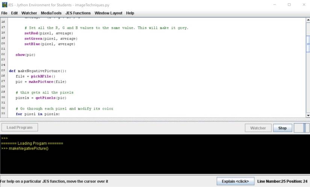Click the progress indicator next to Stop

coord(301,128)
